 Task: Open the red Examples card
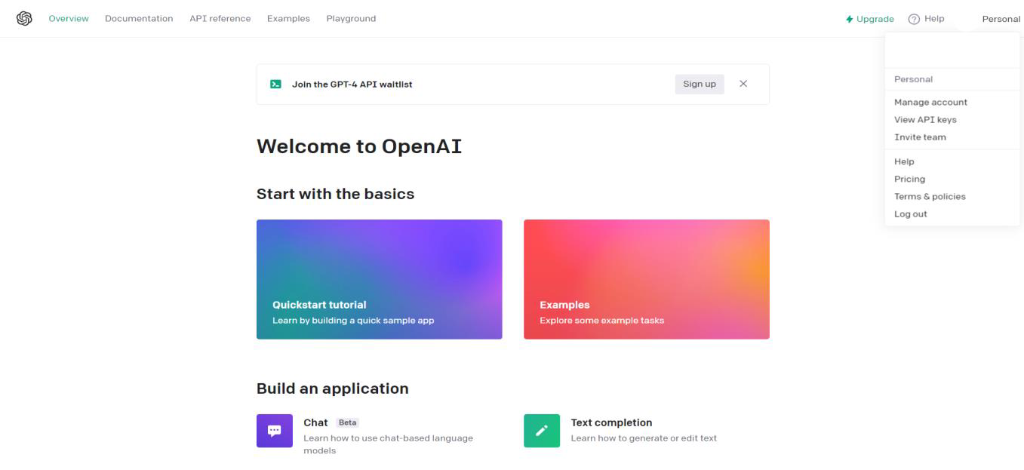point(647,279)
